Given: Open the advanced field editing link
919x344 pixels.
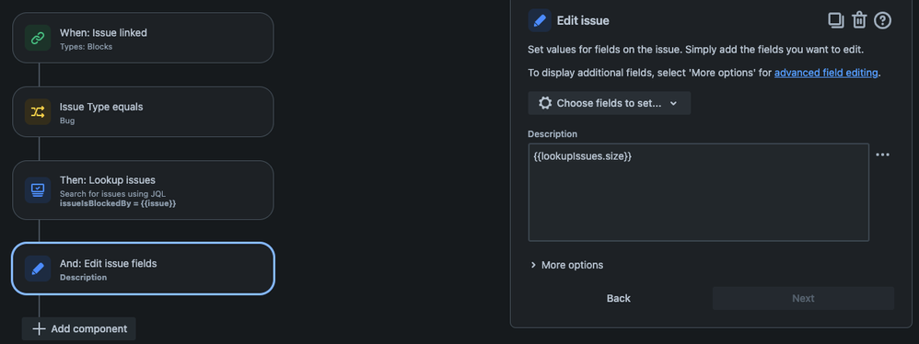Looking at the screenshot, I should pos(826,74).
